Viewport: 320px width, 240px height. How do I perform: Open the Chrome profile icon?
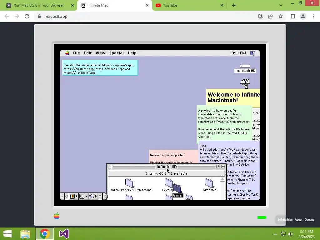303,16
